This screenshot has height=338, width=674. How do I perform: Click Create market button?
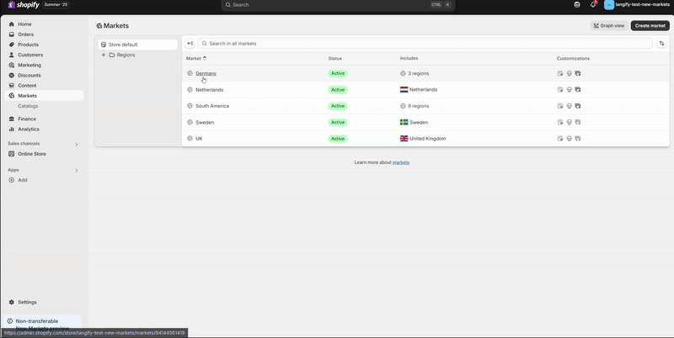pyautogui.click(x=650, y=26)
